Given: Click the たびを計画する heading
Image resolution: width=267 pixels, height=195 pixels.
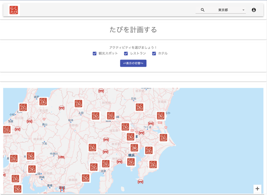Looking at the screenshot, I should (133, 30).
